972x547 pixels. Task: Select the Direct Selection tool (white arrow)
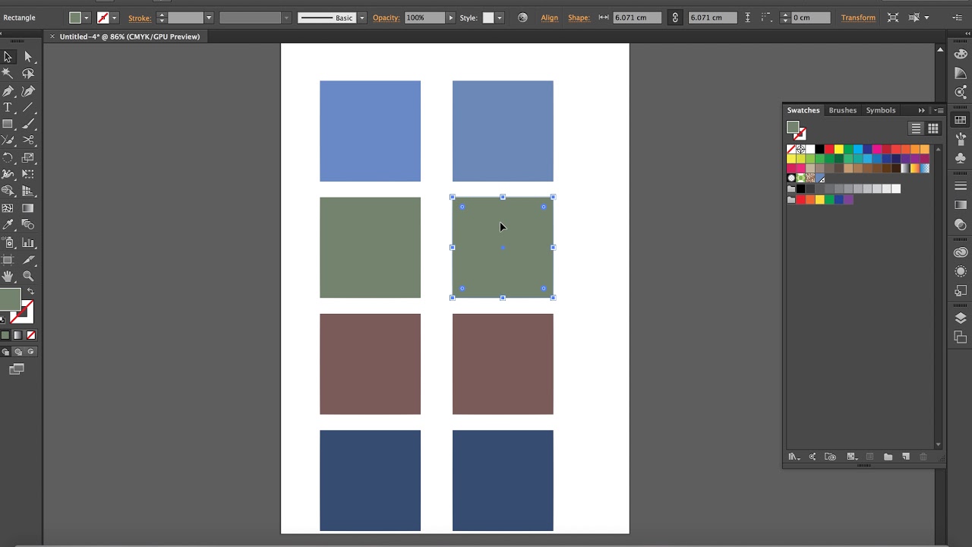(28, 57)
